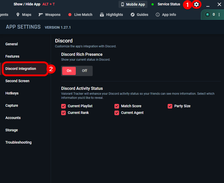Click the green Service Status dot

153,4
